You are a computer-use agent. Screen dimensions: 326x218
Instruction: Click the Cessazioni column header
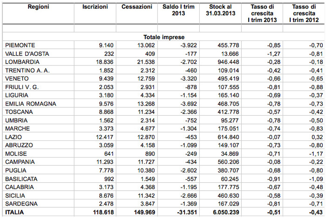(136, 7)
